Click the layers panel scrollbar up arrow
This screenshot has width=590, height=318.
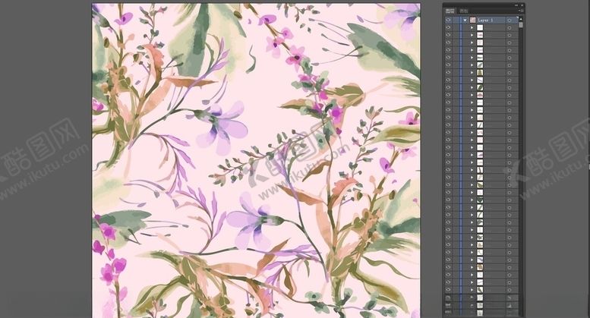click(521, 18)
